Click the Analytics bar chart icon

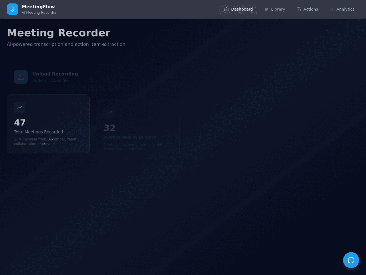coord(332,9)
